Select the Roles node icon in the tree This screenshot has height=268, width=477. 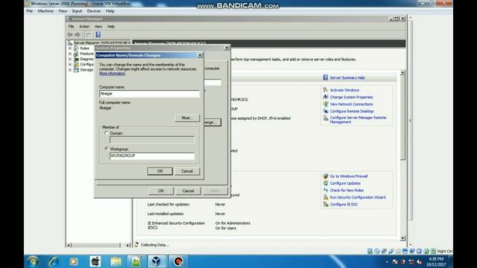pyautogui.click(x=76, y=48)
